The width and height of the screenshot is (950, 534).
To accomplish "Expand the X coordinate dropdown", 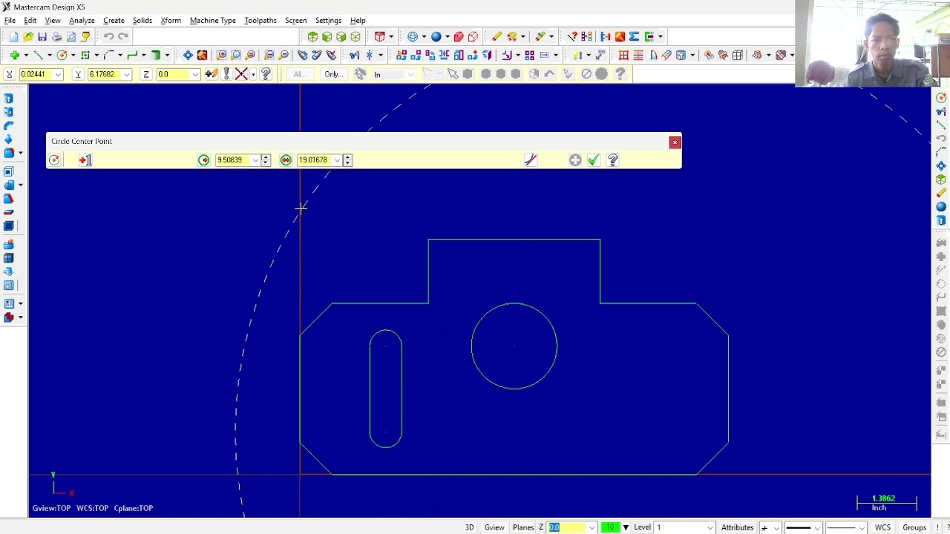I will (x=58, y=75).
